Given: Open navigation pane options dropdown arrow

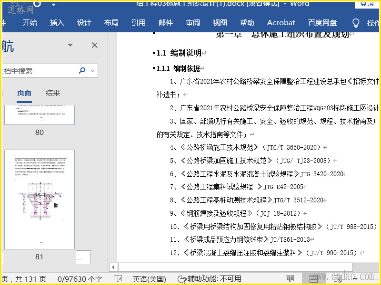Looking at the screenshot, I should 70,45.
